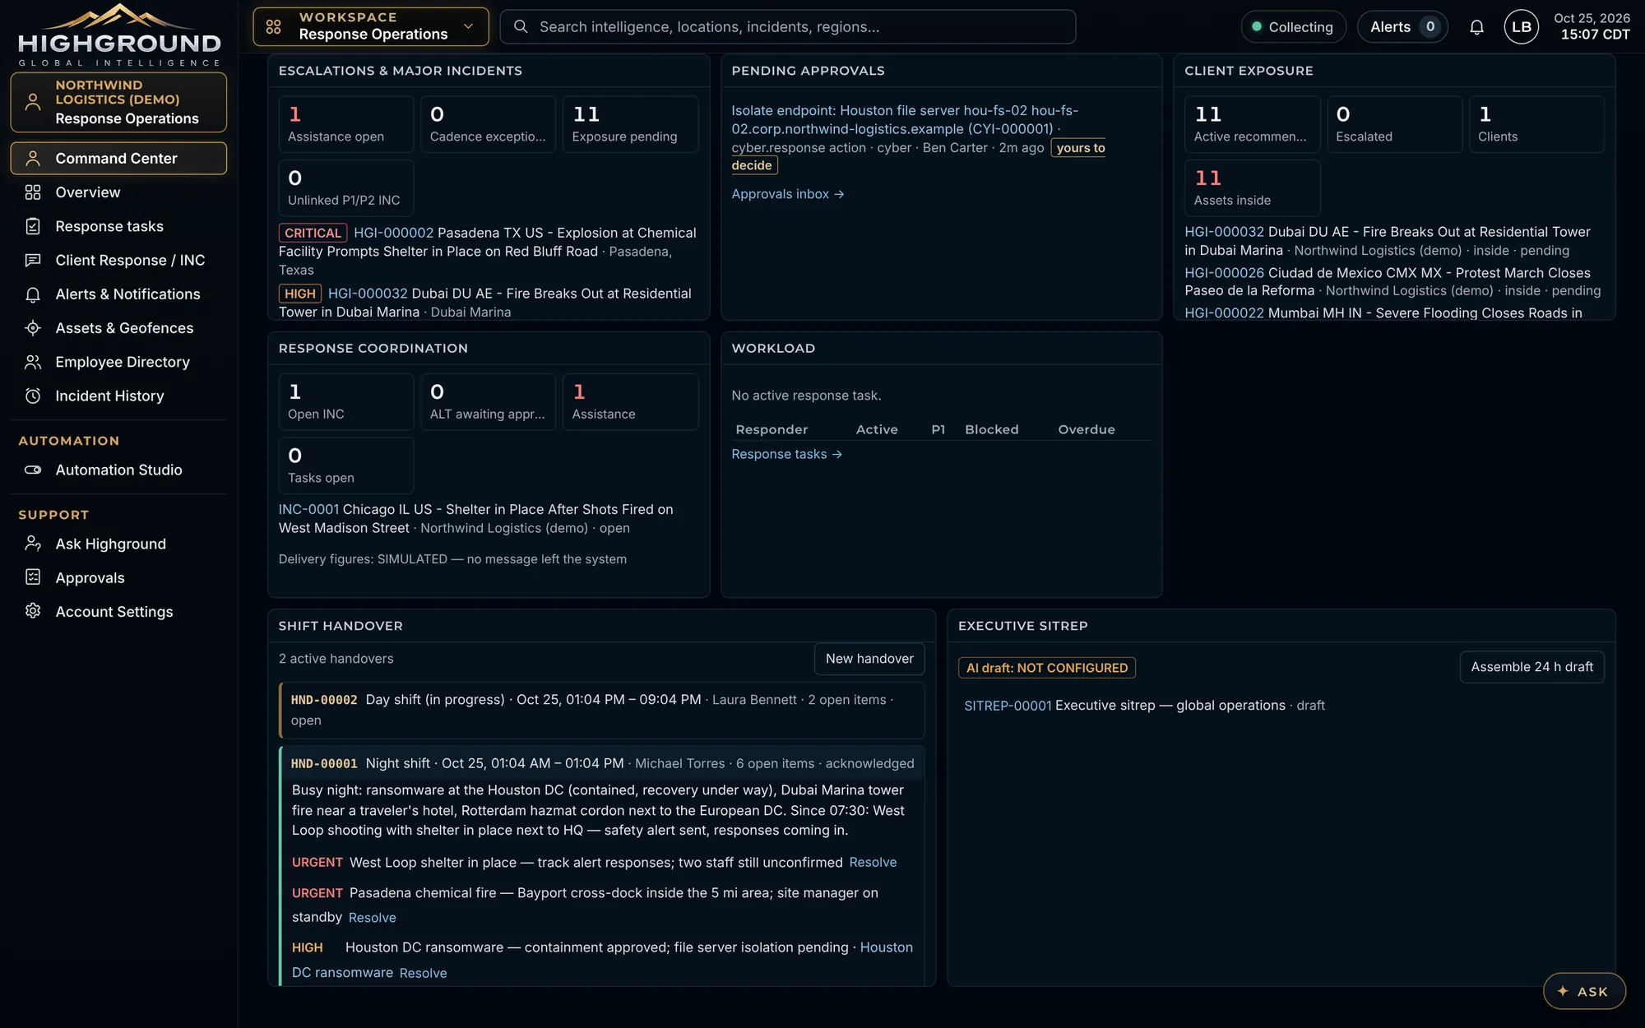Select Employee Directory in sidebar

point(118,362)
